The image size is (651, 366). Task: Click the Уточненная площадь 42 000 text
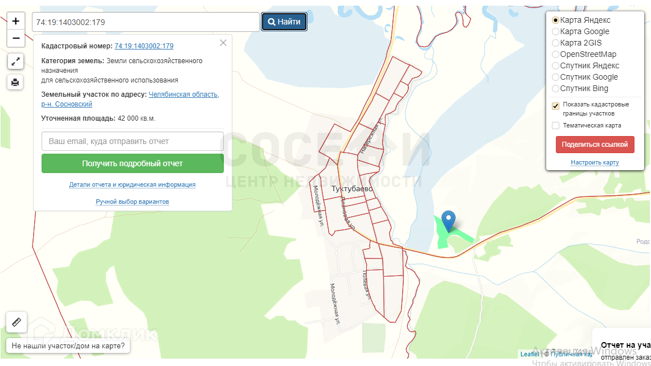click(98, 118)
